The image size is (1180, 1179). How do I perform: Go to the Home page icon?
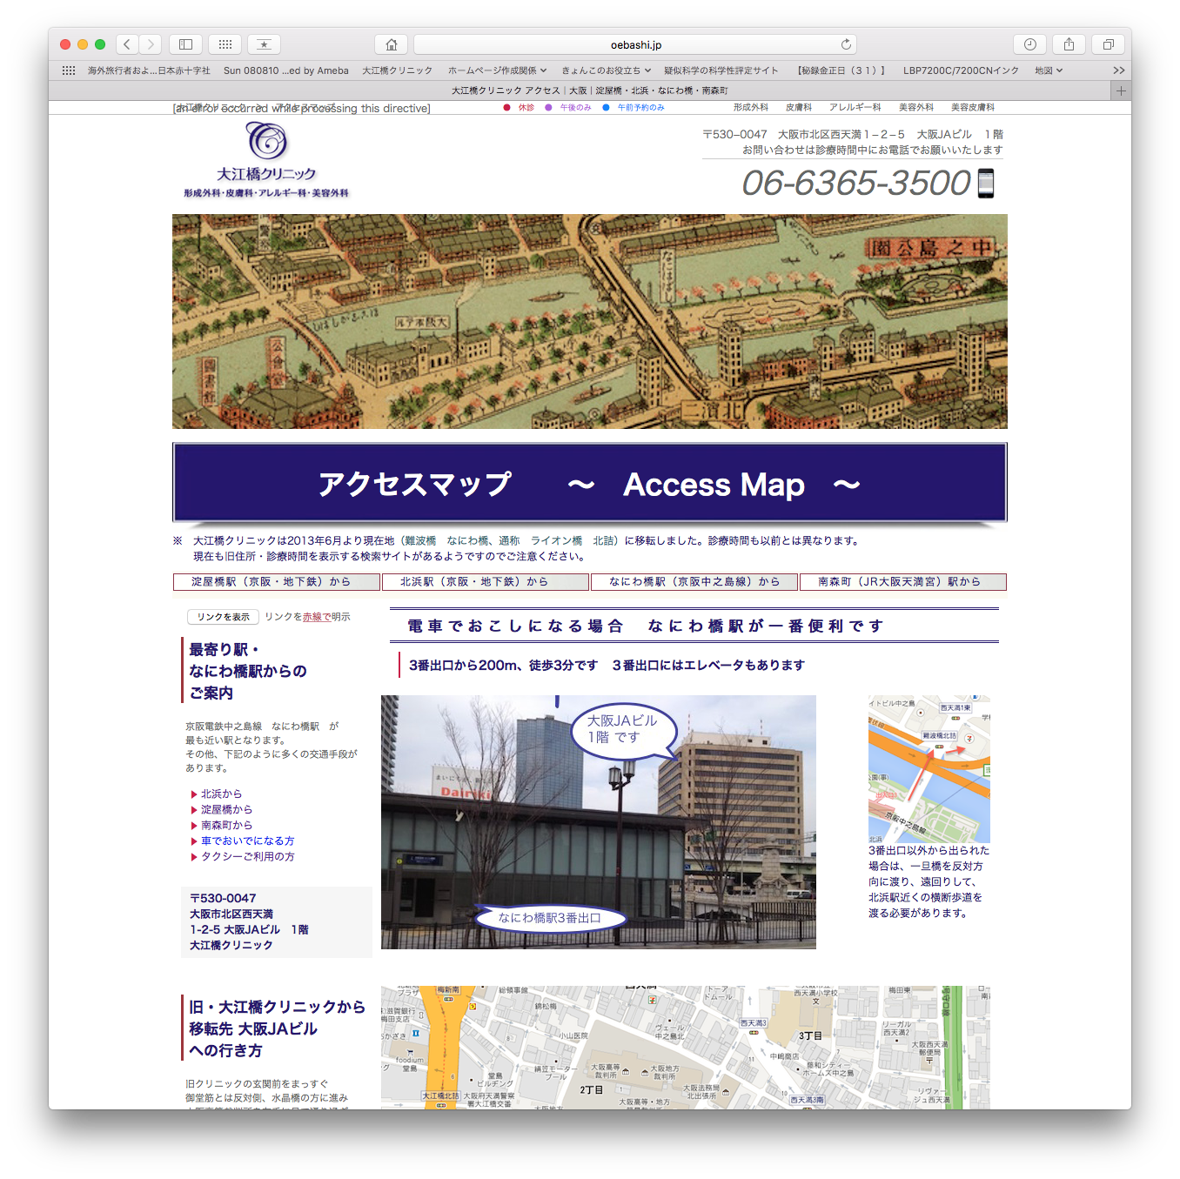coord(392,44)
